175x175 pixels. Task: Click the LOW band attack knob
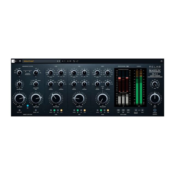pos(51,84)
